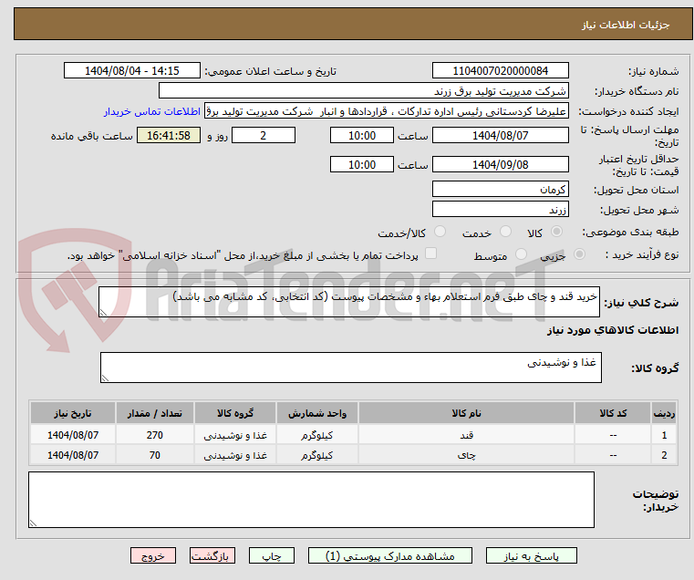Click the چاپ print button
The height and width of the screenshot is (580, 694).
272,555
